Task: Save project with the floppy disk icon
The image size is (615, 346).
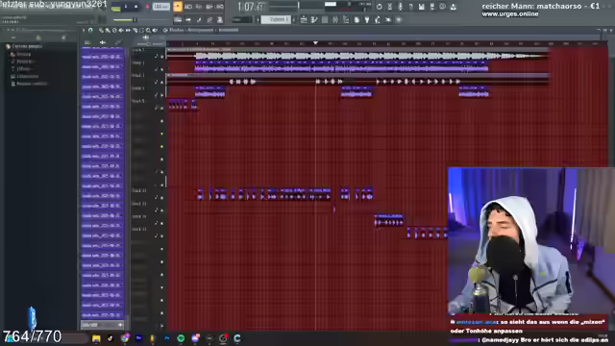Action: [421, 7]
